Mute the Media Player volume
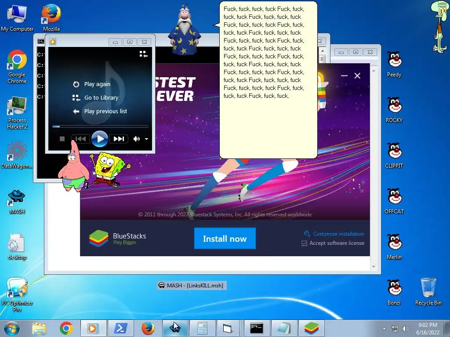Image resolution: width=450 pixels, height=337 pixels. 136,139
